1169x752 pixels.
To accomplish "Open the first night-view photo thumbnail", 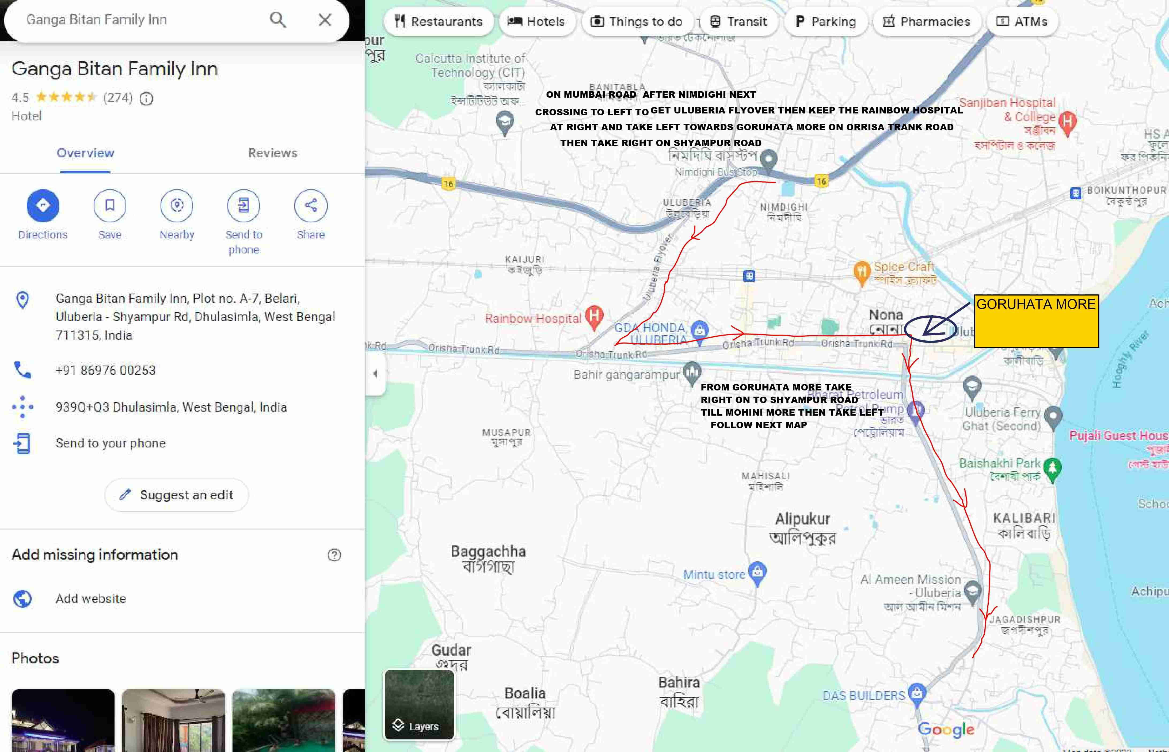I will (x=63, y=720).
